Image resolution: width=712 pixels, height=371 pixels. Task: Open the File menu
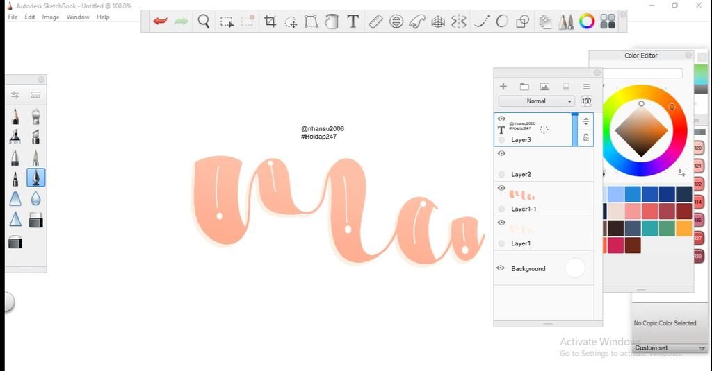click(13, 17)
